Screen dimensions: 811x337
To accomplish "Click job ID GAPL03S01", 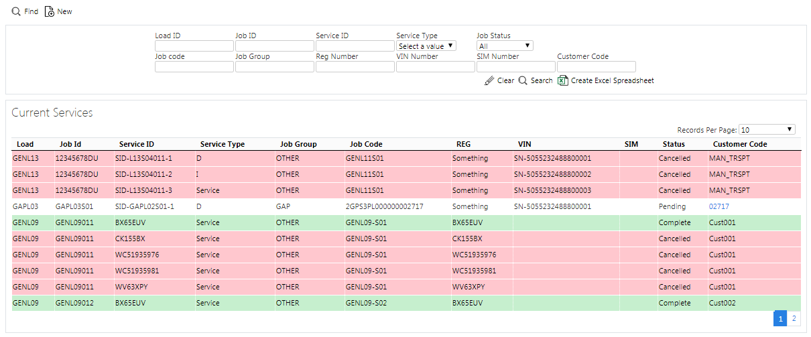I will [x=74, y=206].
